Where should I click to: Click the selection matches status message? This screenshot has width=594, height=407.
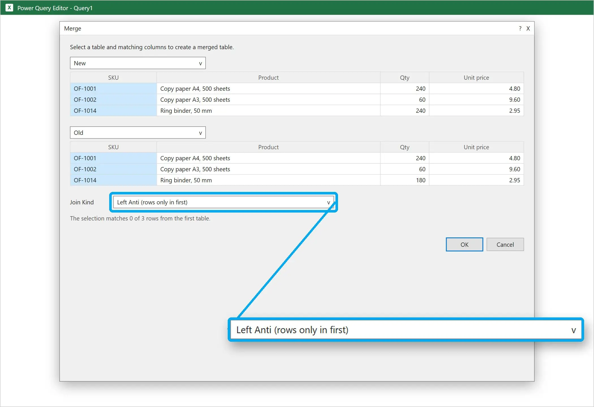coord(140,218)
